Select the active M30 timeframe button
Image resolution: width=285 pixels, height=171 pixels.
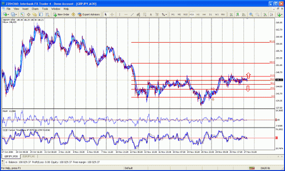pyautogui.click(x=192, y=14)
